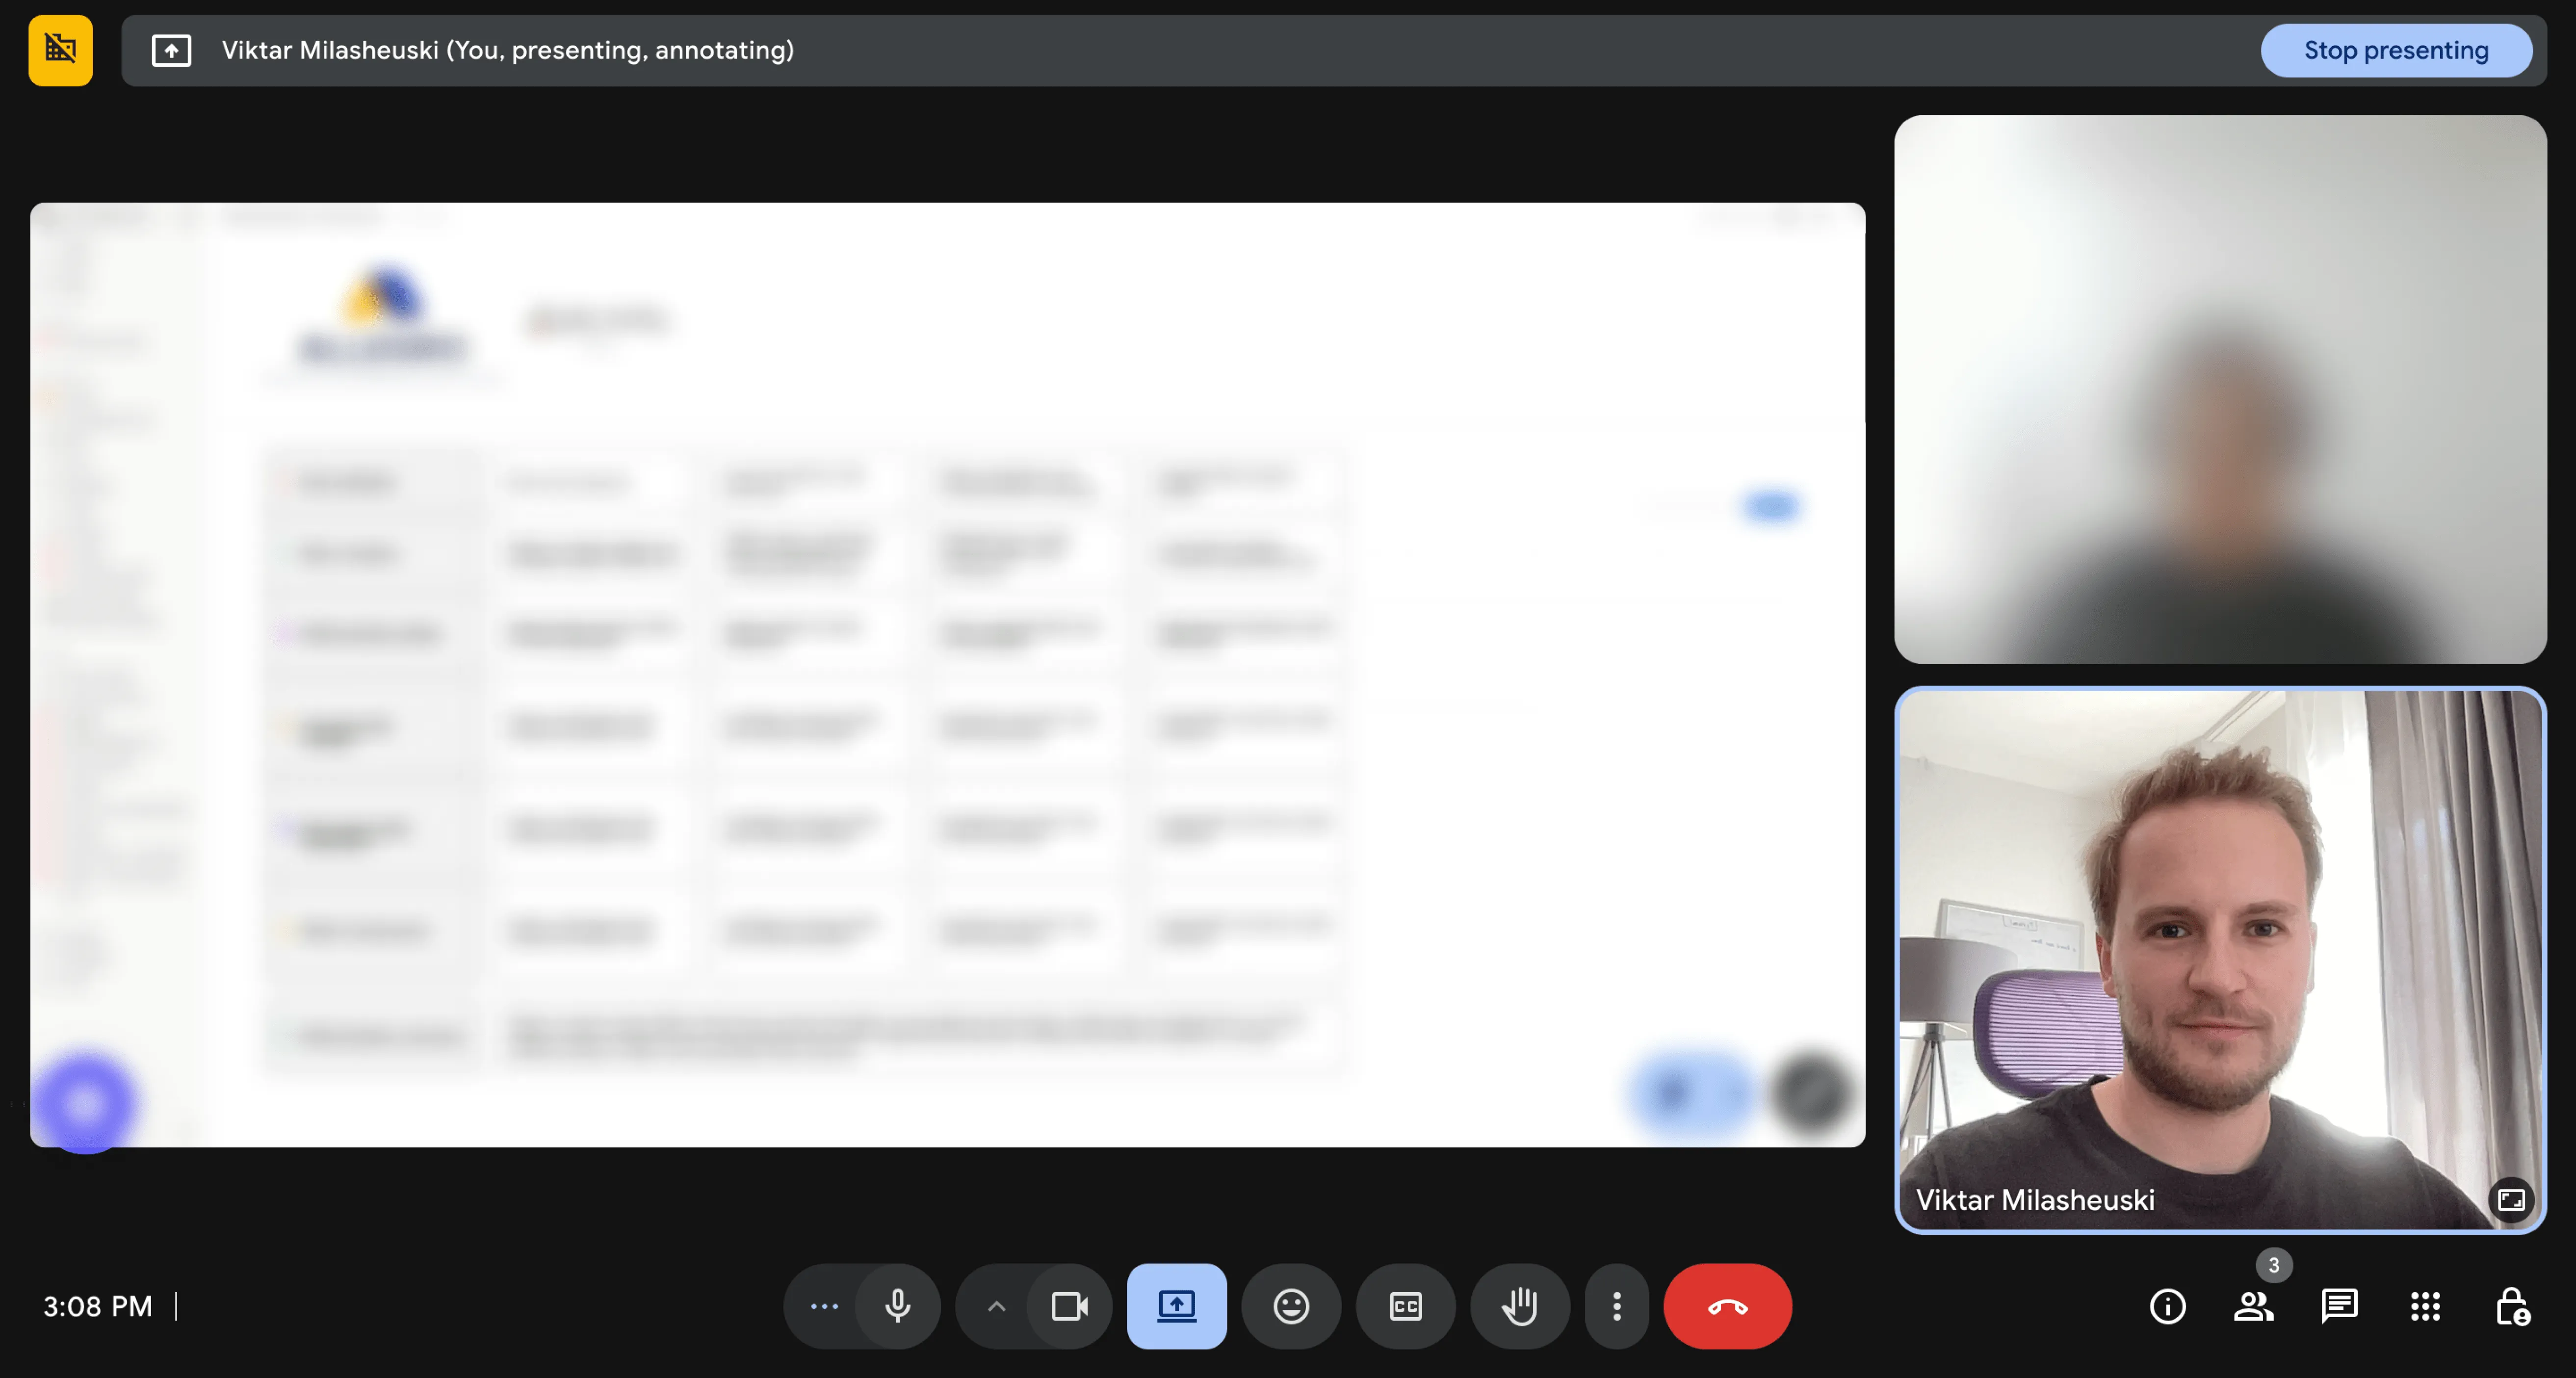Send an emoji reaction
The width and height of the screenshot is (2576, 1378).
(x=1290, y=1306)
